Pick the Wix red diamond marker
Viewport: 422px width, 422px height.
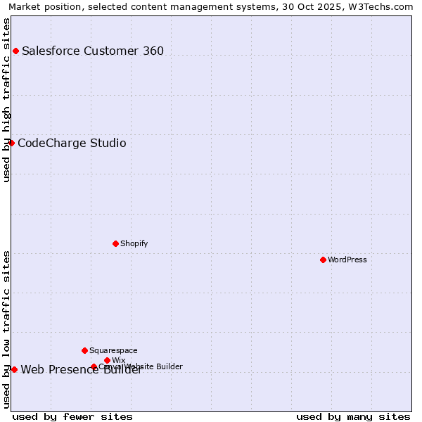107,360
